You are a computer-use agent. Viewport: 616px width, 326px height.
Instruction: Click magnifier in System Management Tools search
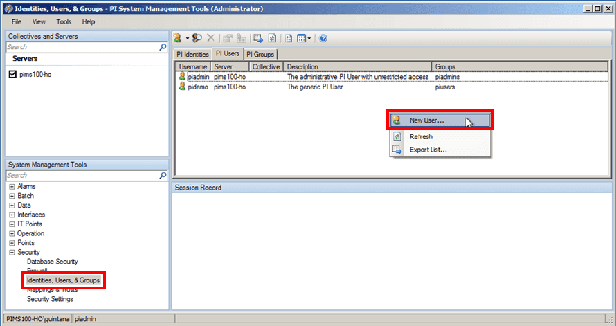163,176
